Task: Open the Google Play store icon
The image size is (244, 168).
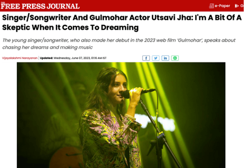Action: (237, 6)
